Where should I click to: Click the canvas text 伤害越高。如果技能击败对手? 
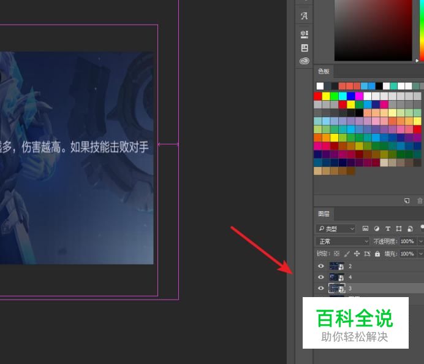click(85, 147)
